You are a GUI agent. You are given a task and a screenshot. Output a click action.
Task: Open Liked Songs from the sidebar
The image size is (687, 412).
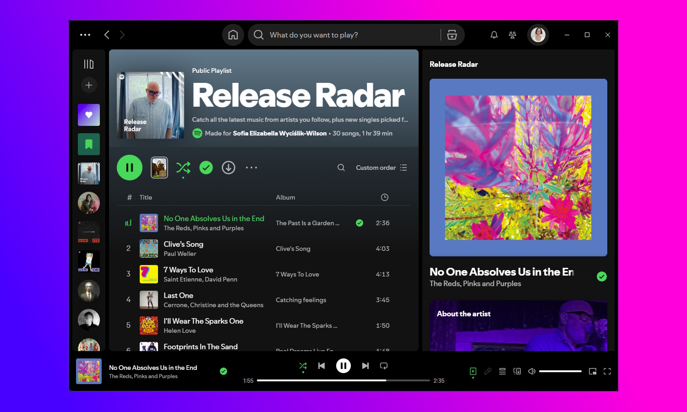tap(88, 115)
